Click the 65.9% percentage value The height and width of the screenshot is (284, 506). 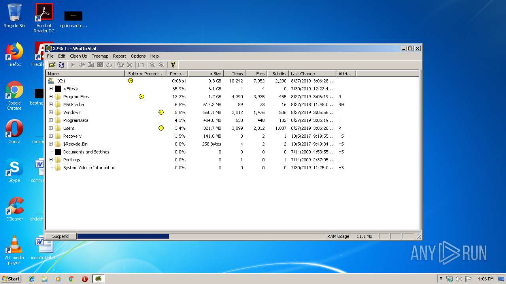179,89
